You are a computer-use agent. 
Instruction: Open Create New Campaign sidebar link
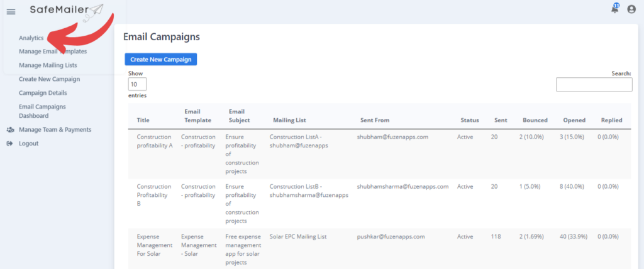(49, 79)
